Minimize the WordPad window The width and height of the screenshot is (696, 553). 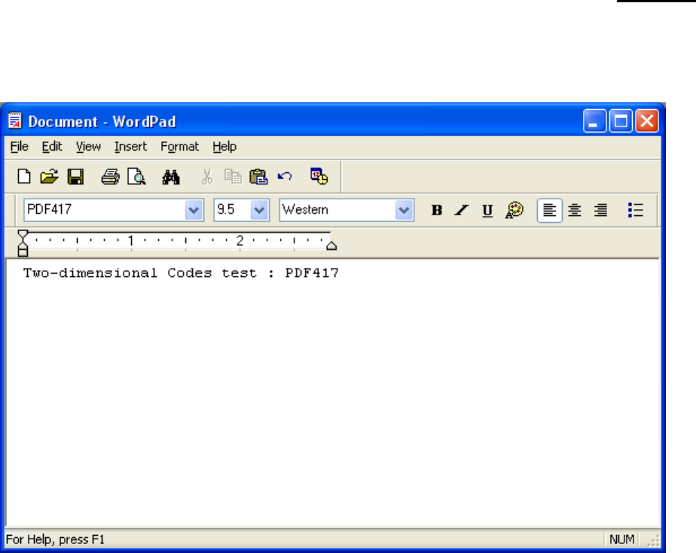tap(594, 120)
